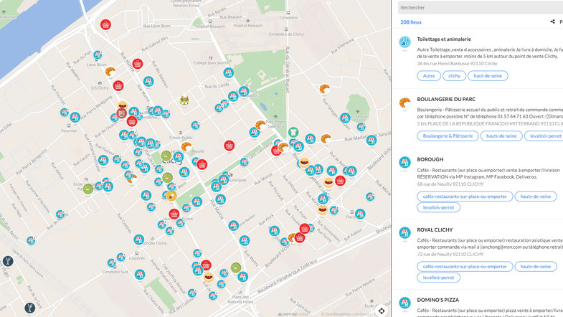Viewport: 563px width, 317px height.
Task: Click the blue shop marker at Parc Mozart
Action: click(x=345, y=118)
